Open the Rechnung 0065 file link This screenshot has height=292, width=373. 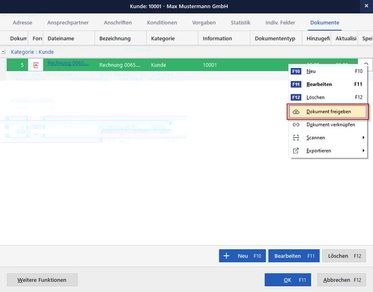[x=68, y=64]
